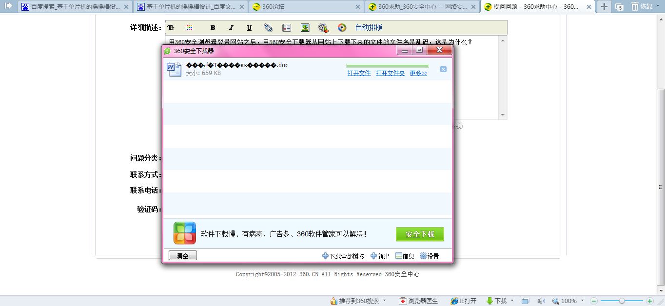The height and width of the screenshot is (306, 665).
Task: Click the green 安全下载 button
Action: (x=420, y=234)
